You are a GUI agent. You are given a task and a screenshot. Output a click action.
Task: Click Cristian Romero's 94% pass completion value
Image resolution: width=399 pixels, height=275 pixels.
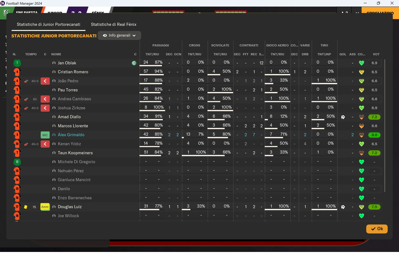coord(158,71)
